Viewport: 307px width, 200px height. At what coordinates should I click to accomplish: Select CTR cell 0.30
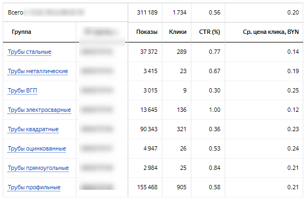(x=215, y=91)
